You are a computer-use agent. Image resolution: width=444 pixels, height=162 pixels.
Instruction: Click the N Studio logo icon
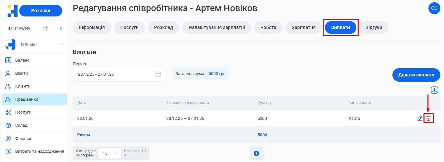[11, 44]
